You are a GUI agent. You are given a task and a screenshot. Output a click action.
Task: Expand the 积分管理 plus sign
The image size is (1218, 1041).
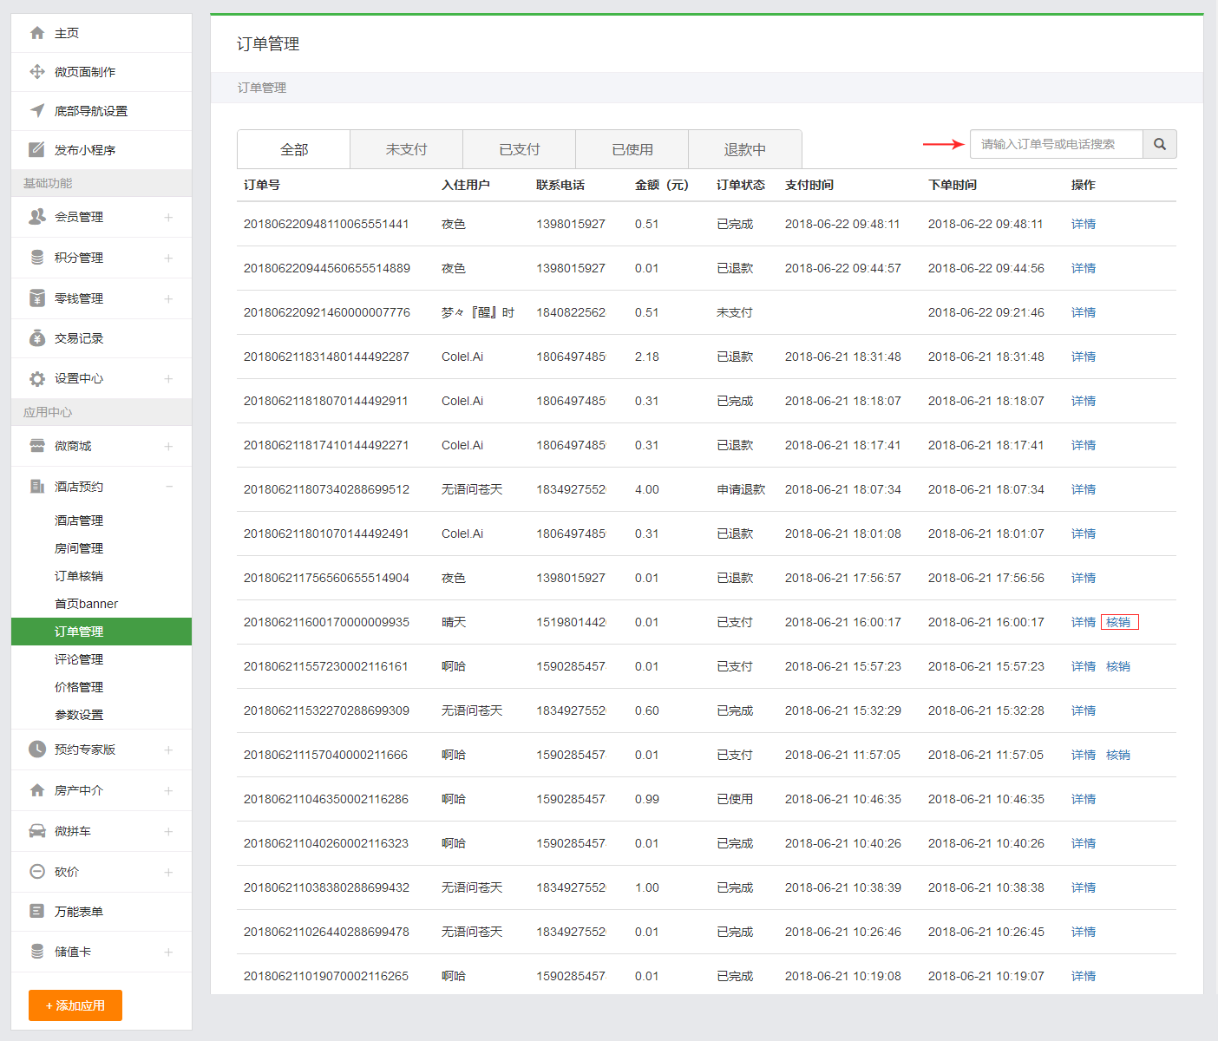[168, 258]
